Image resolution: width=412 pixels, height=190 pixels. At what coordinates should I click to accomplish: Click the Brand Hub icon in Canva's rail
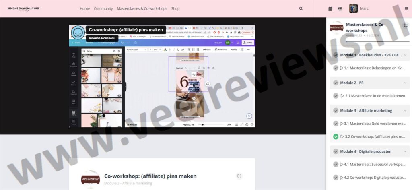tap(74, 64)
